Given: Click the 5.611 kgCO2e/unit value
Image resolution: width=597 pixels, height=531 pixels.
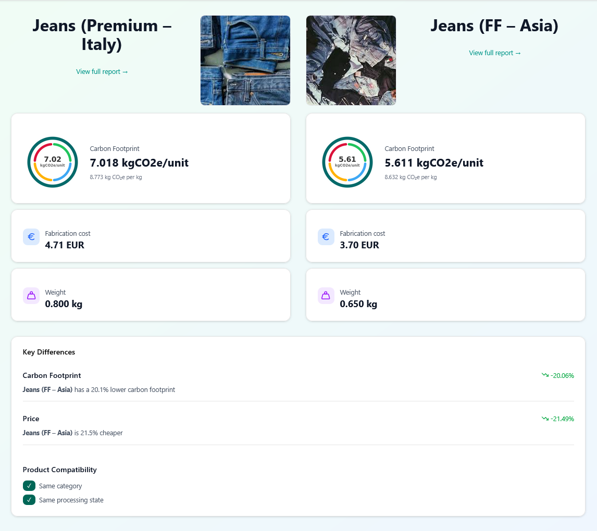Looking at the screenshot, I should pyautogui.click(x=434, y=163).
